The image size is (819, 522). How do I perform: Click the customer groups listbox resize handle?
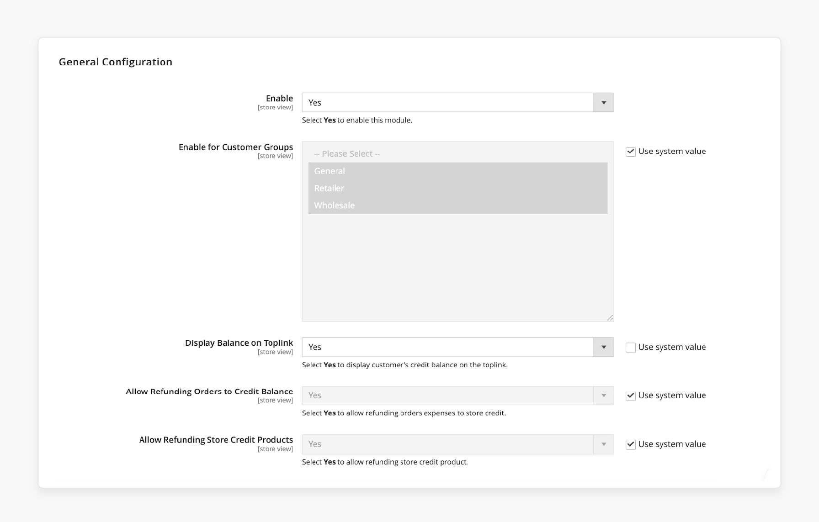tap(610, 318)
